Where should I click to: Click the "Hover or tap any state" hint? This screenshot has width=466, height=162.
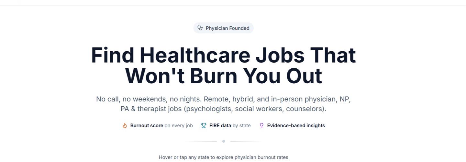pyautogui.click(x=223, y=157)
